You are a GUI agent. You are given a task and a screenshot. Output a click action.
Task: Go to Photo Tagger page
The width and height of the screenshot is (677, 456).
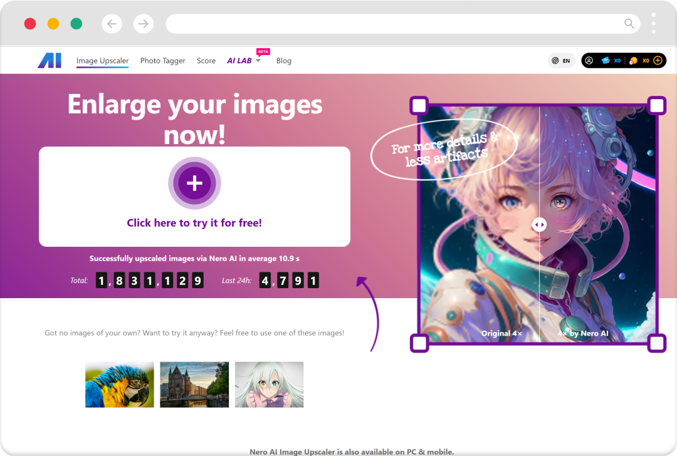coord(163,61)
